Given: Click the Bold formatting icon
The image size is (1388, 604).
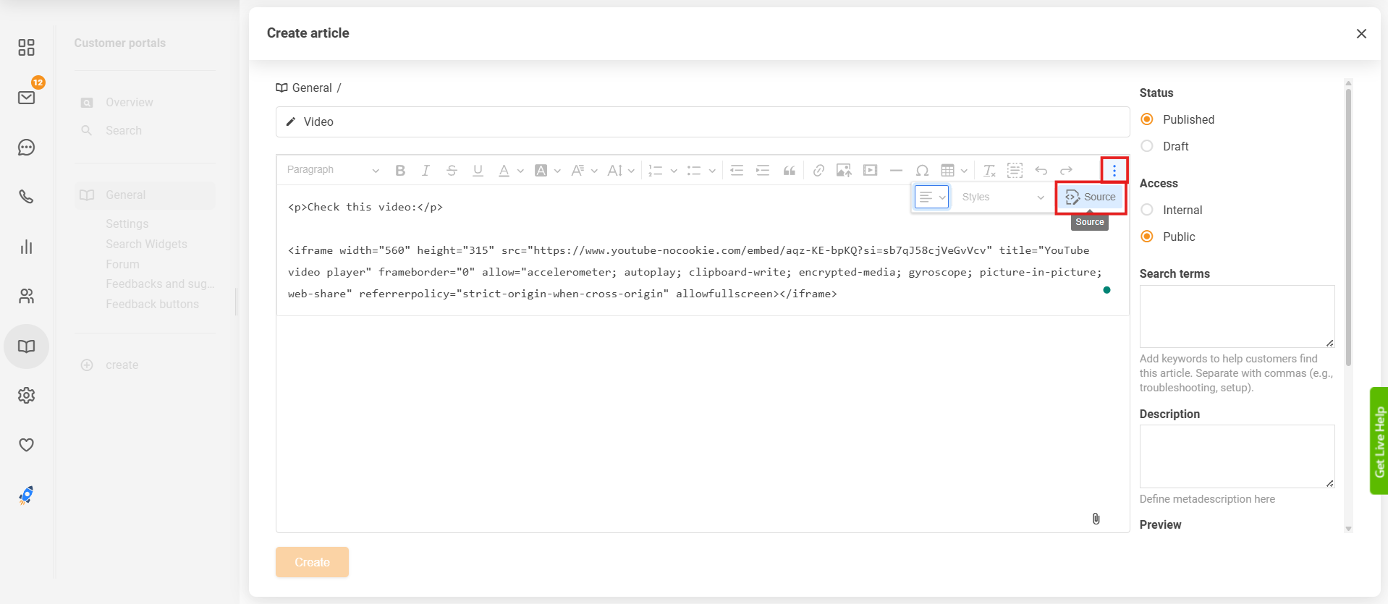Looking at the screenshot, I should [x=400, y=171].
